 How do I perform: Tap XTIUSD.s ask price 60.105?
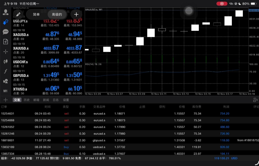pos(75,88)
